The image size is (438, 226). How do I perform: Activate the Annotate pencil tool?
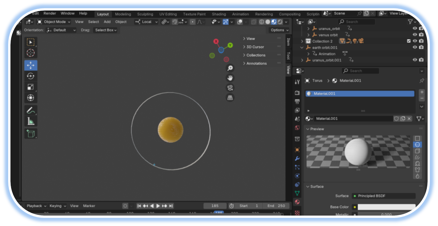coord(31,111)
